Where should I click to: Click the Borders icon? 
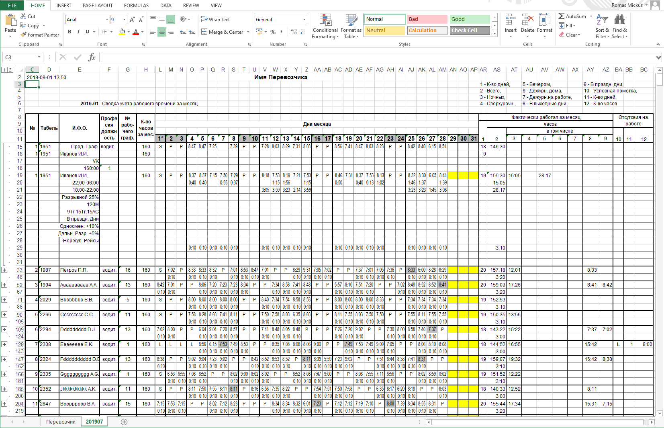pyautogui.click(x=104, y=32)
